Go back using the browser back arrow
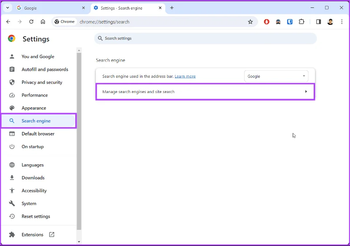This screenshot has height=246, width=350. pyautogui.click(x=8, y=22)
